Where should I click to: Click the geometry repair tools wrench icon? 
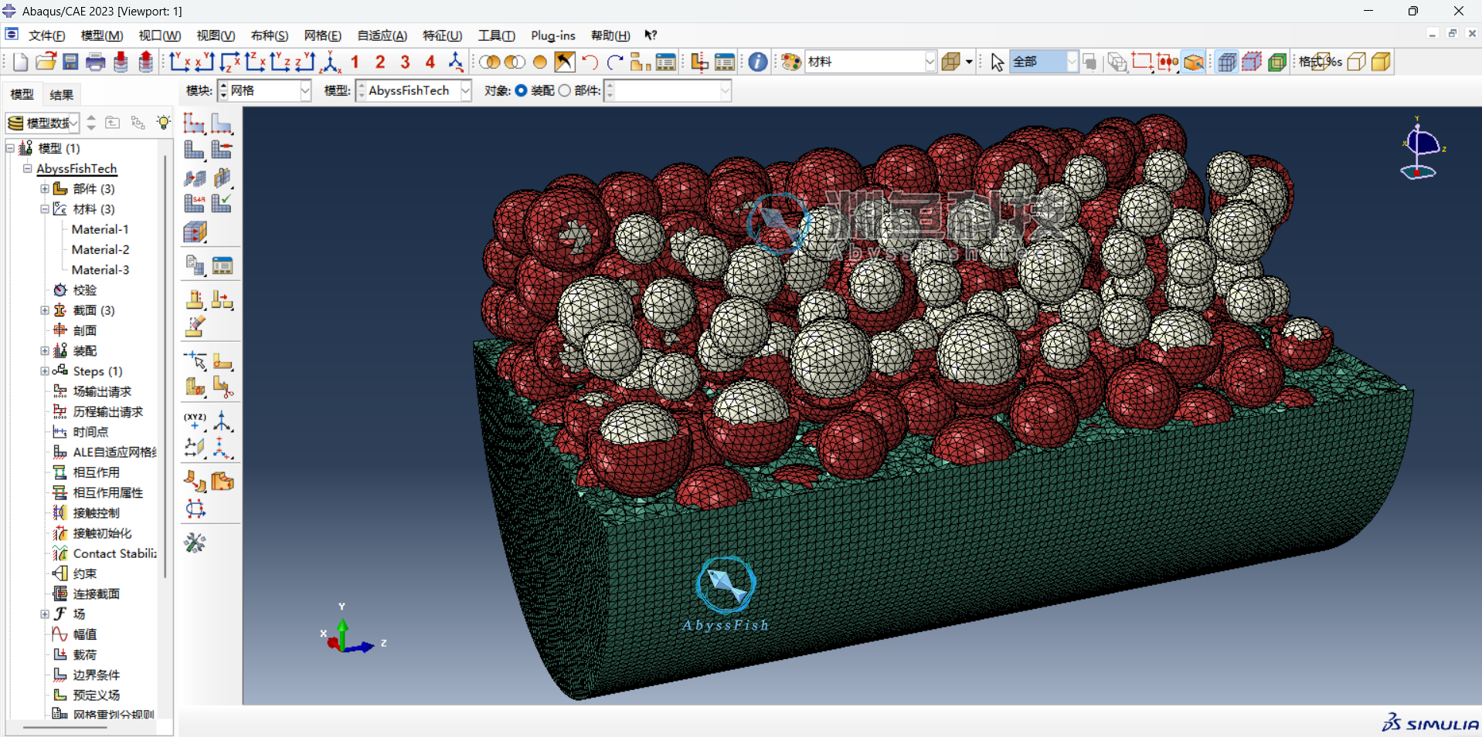click(x=195, y=543)
